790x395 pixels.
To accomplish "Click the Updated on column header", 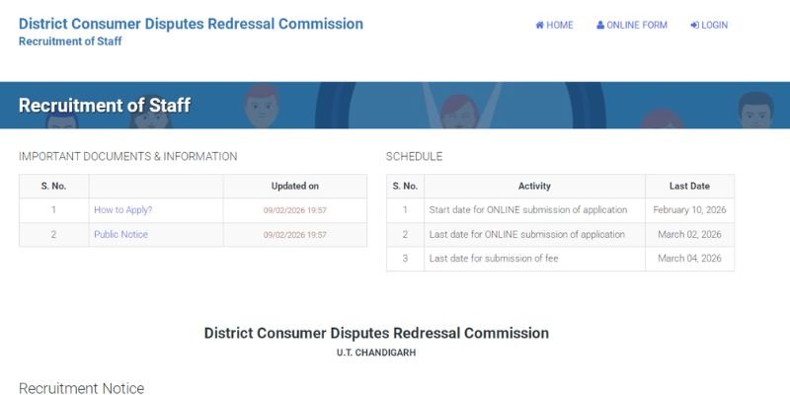I will coord(294,186).
